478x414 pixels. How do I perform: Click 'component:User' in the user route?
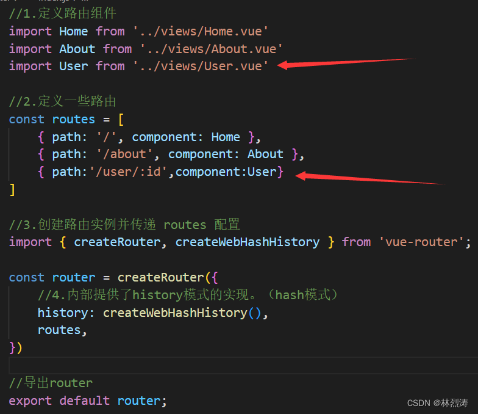(x=226, y=172)
